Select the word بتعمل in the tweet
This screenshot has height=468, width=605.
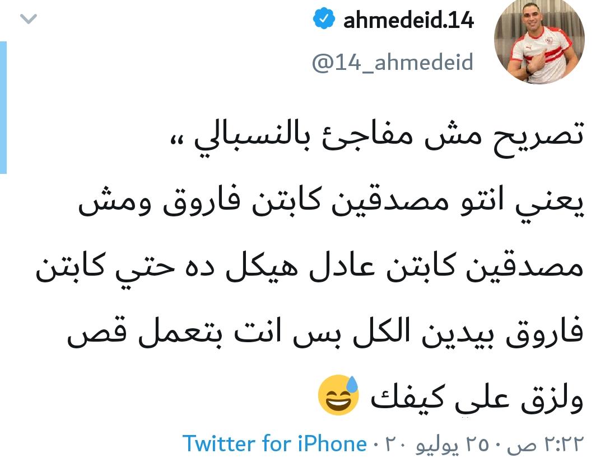pos(180,332)
